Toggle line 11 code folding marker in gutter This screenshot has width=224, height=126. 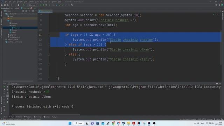tap(49, 35)
